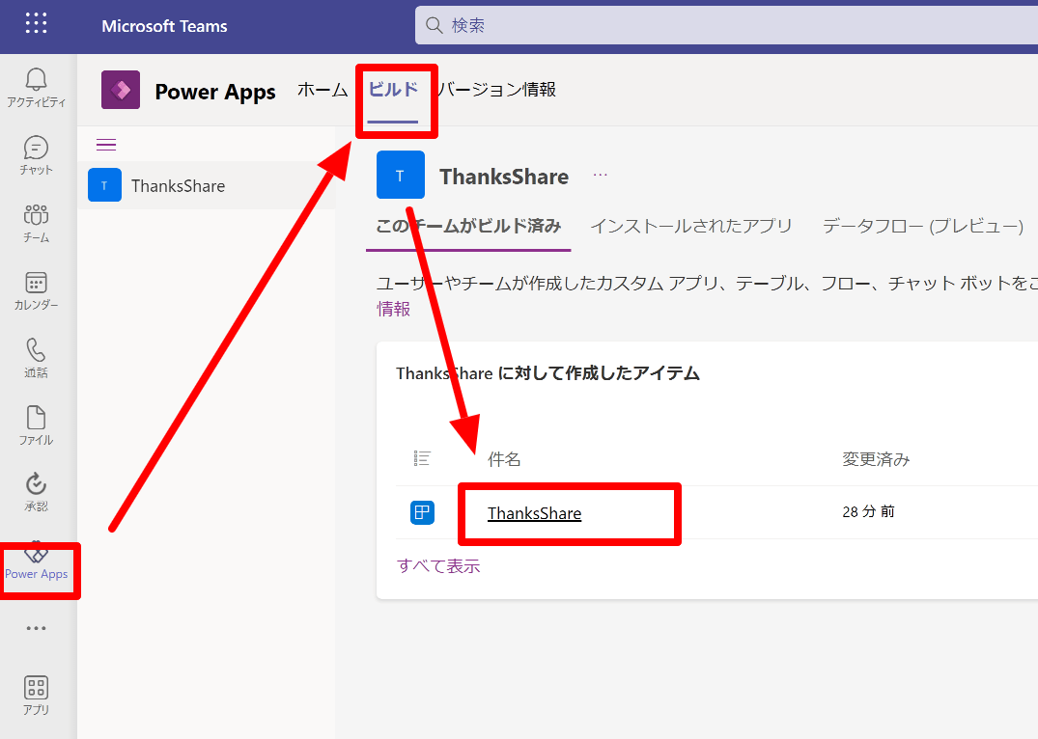Click the search magnifier icon

click(x=435, y=25)
